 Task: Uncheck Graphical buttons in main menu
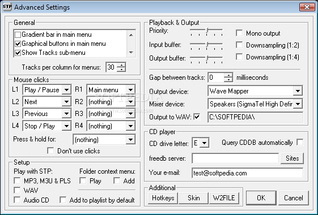coord(18,44)
